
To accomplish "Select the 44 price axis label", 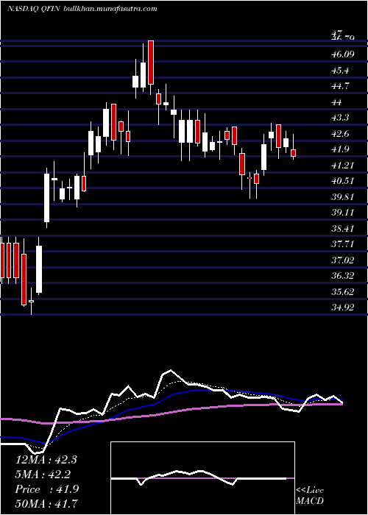I will (337, 102).
